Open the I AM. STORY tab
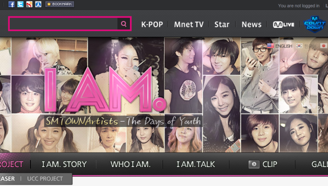This screenshot has height=186, width=328. (x=64, y=164)
